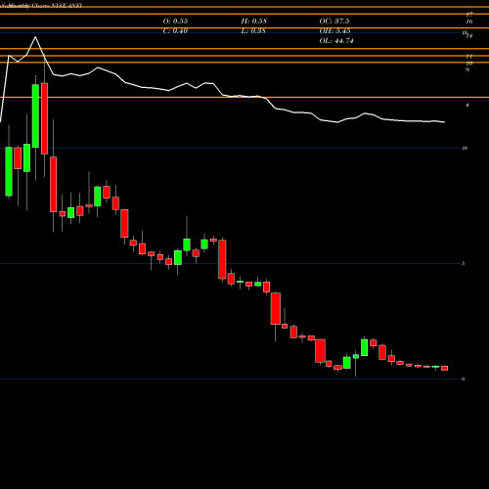Click the price axis label 5
This screenshot has height=489, width=489.
[464, 263]
